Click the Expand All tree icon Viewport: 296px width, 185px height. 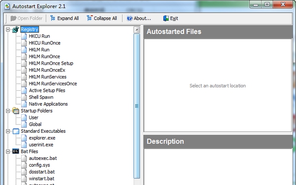[x=53, y=18]
